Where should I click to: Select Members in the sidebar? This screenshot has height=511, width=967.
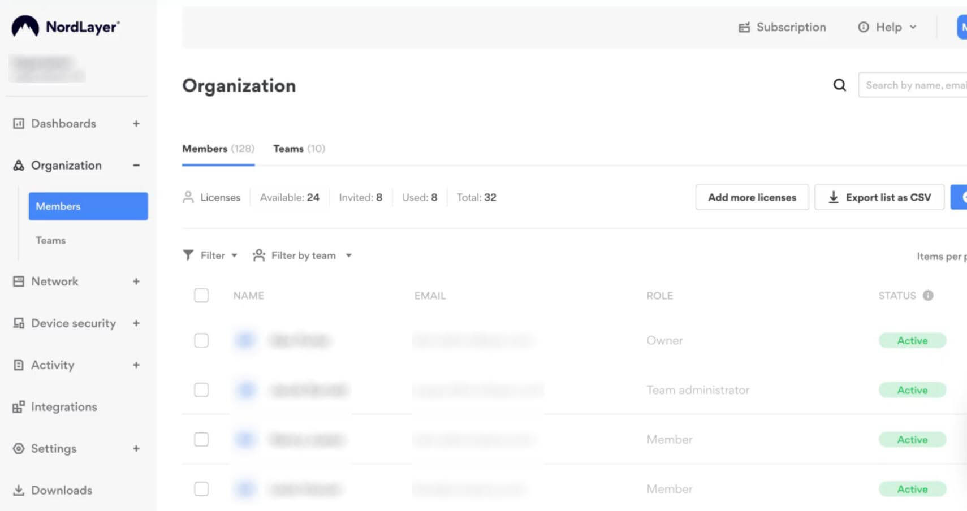88,206
